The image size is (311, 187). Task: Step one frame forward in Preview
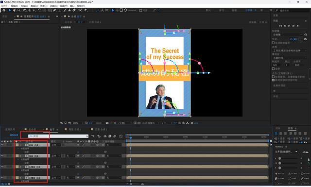pos(294,26)
